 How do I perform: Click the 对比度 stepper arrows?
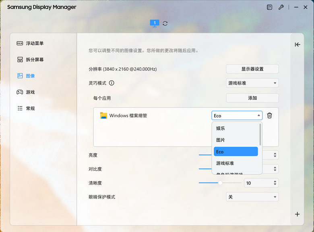(x=275, y=169)
